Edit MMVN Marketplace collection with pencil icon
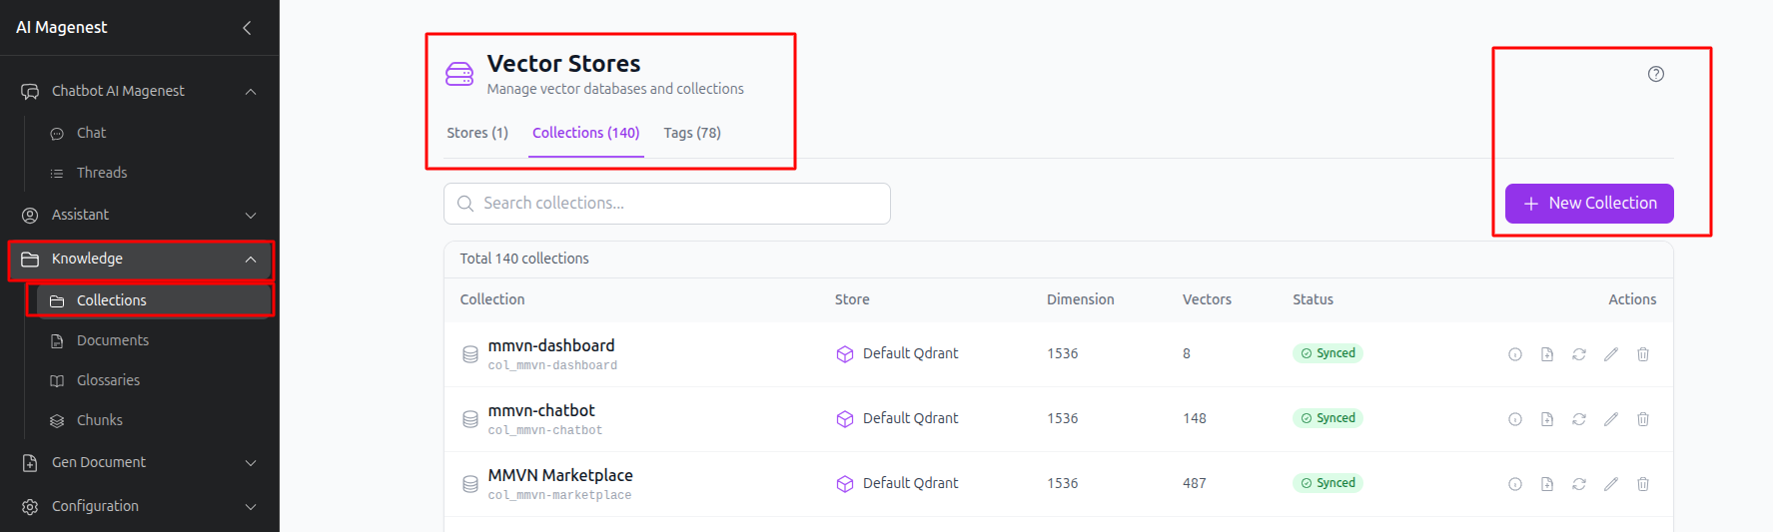 coord(1611,484)
